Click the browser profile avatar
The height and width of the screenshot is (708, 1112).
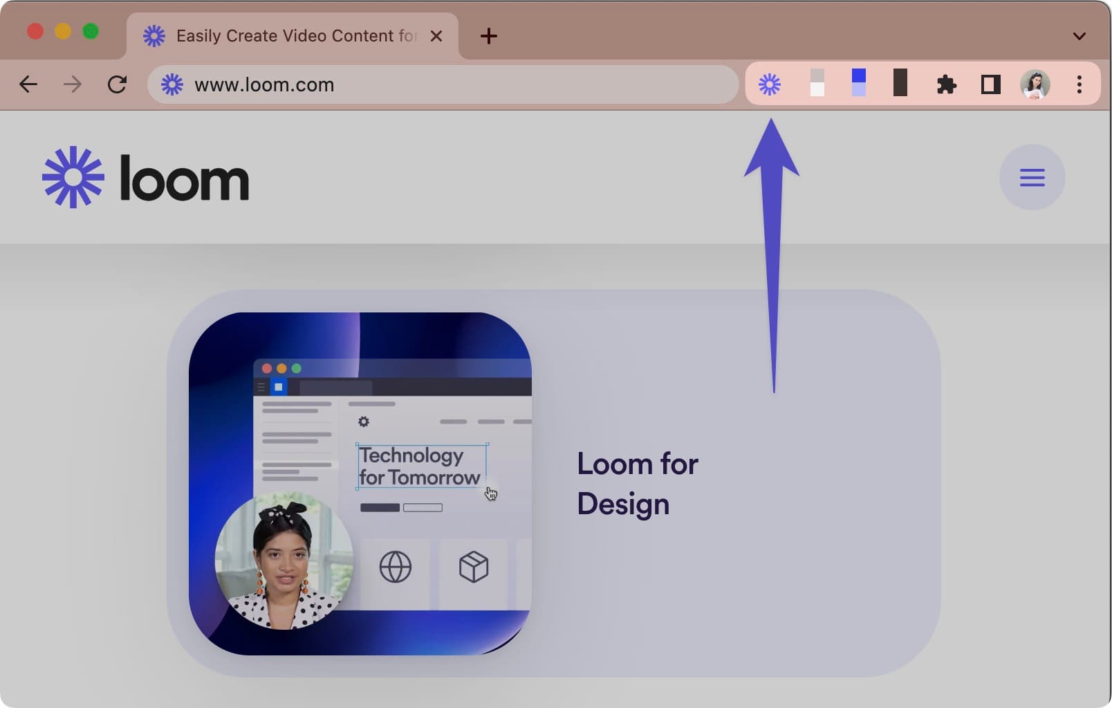coord(1035,84)
